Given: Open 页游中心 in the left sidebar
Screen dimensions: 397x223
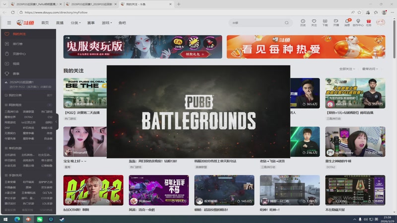Looking at the screenshot, I should point(28,54).
